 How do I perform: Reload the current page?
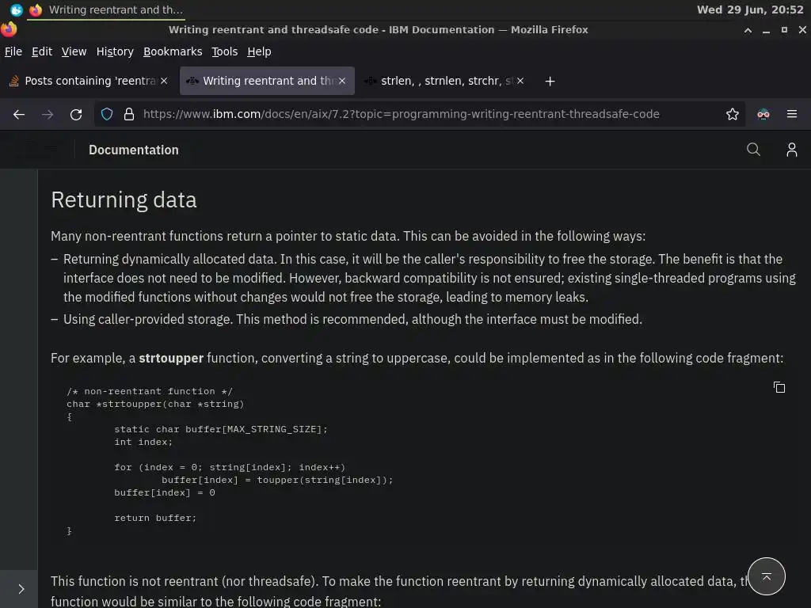click(76, 114)
